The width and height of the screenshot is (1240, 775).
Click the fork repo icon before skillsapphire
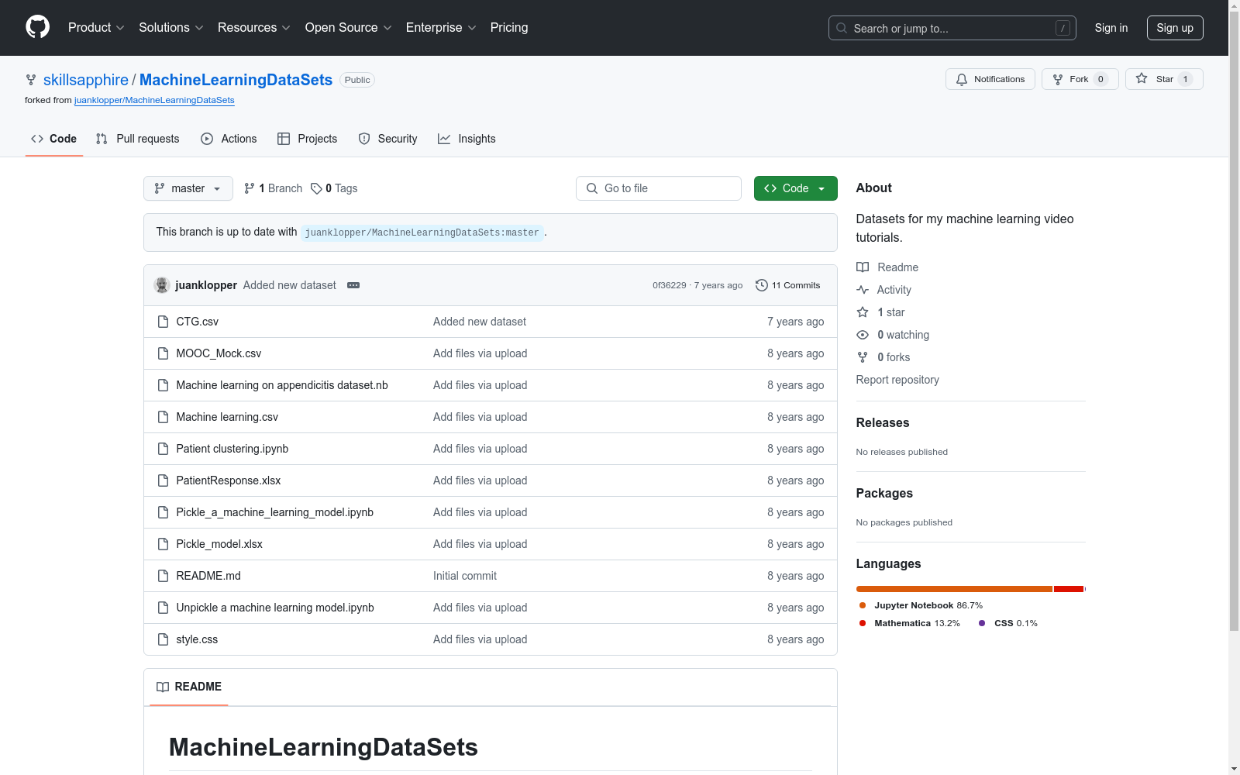pos(31,80)
